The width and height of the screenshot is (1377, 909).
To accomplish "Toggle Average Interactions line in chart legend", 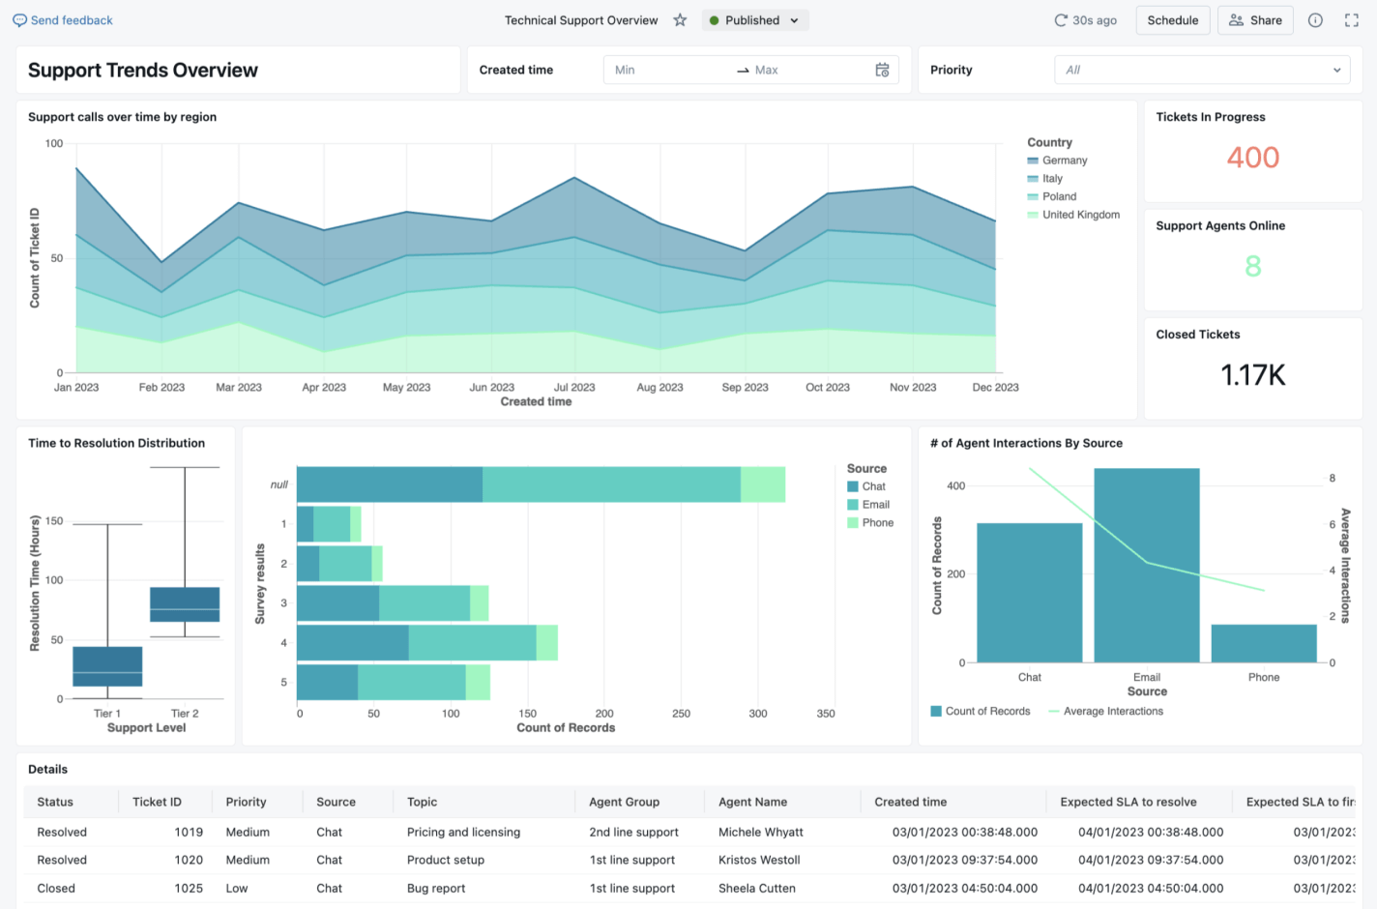I will (x=1112, y=712).
